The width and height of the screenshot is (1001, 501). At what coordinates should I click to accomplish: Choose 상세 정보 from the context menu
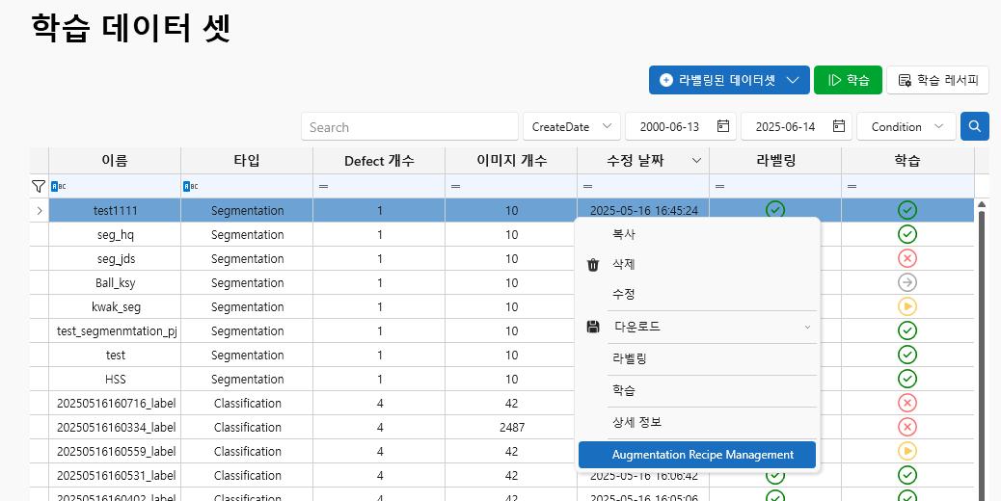point(636,422)
